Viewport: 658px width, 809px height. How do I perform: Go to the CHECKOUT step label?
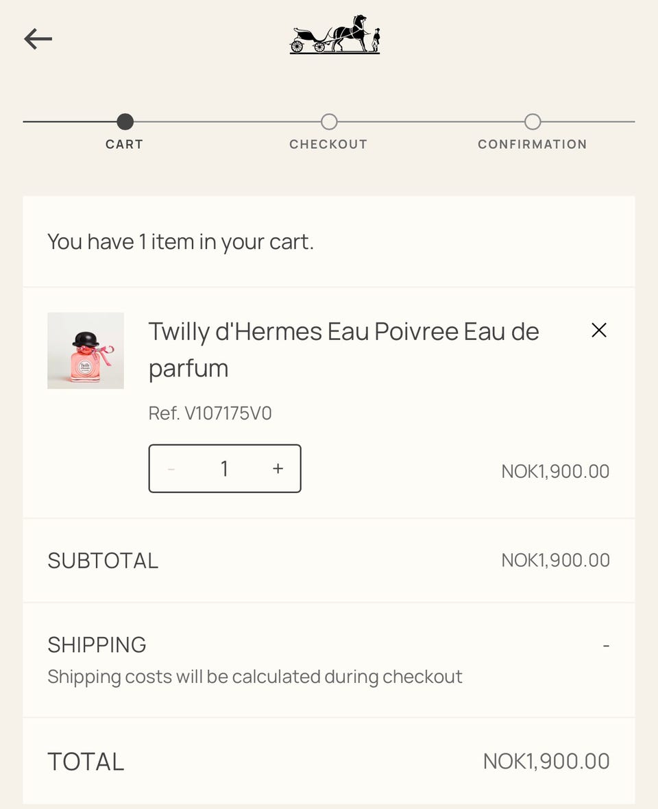(x=328, y=145)
